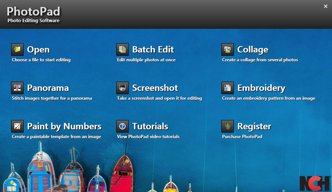Click the Paint by Numbers icon
The height and width of the screenshot is (192, 332).
[x=17, y=126]
